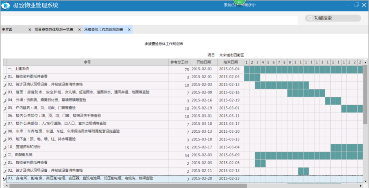Viewport: 369px width, 188px height.
Task: Click start date 2015-03-13 in 车库 row
Action: click(204, 132)
